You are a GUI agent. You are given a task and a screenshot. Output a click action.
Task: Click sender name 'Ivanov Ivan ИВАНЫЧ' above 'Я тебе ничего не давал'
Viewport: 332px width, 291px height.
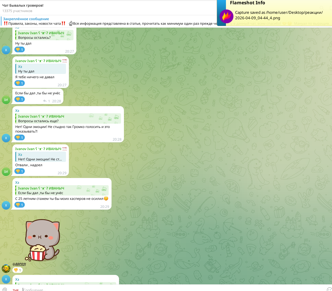click(38, 61)
